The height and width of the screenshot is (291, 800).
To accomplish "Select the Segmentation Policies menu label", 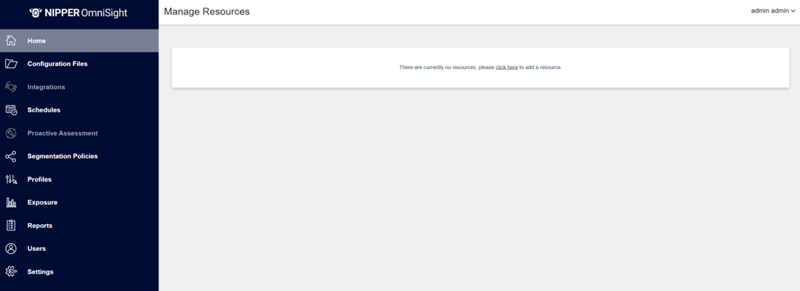I will point(63,156).
